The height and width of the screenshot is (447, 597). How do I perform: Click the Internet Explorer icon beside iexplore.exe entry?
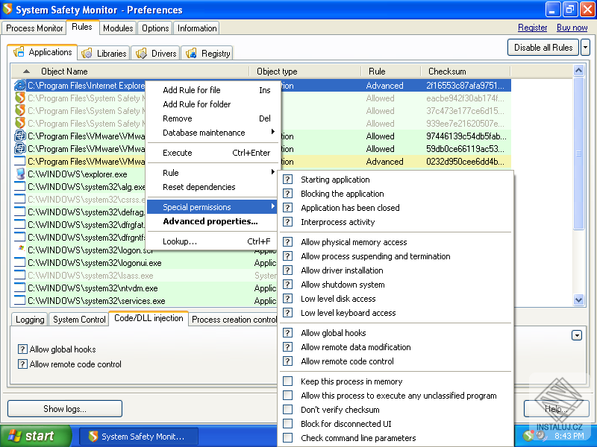pos(20,85)
